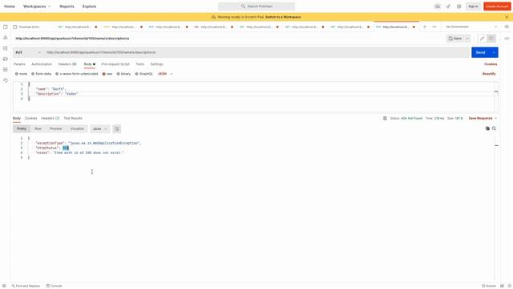Switch response view to Visualize
513x289 pixels.
tap(77, 128)
